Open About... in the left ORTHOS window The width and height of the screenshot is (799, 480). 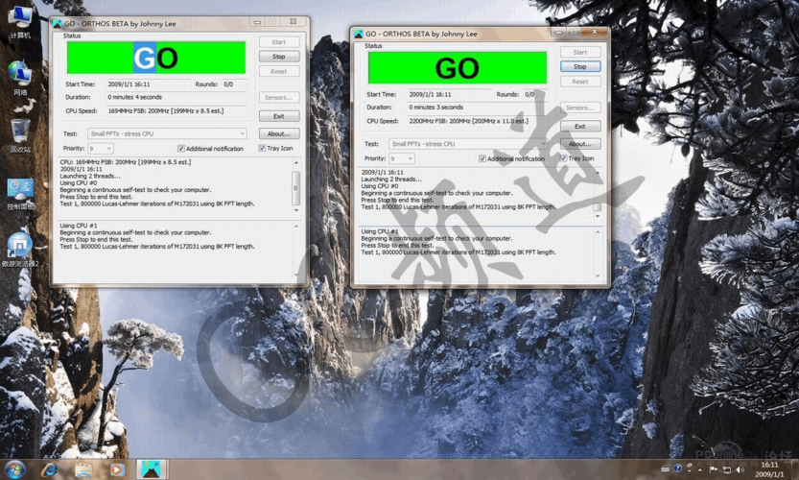coord(279,133)
